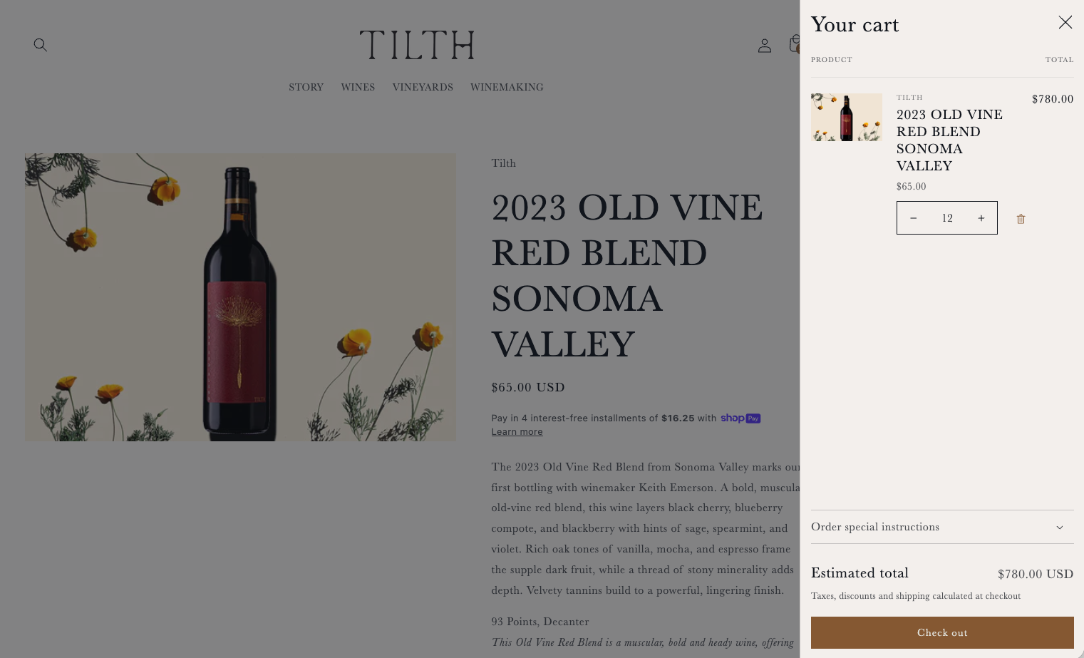The height and width of the screenshot is (658, 1084).
Task: Decrease quantity with the minus button
Action: coord(913,218)
